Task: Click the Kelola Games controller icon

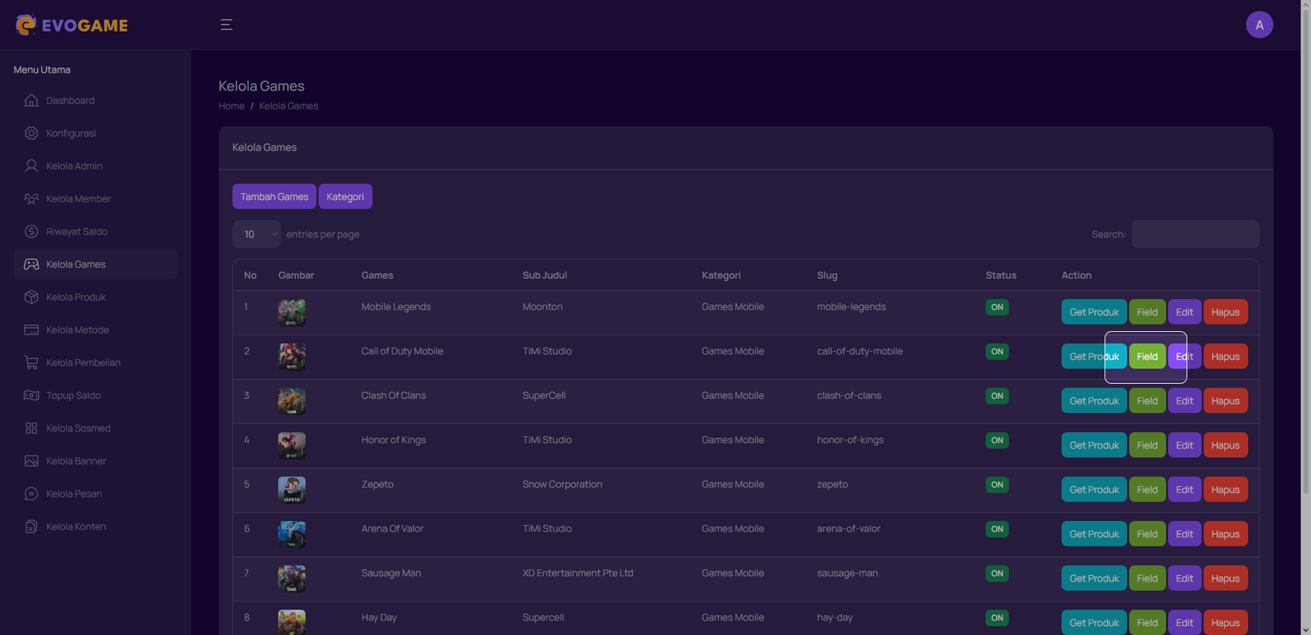Action: tap(31, 264)
